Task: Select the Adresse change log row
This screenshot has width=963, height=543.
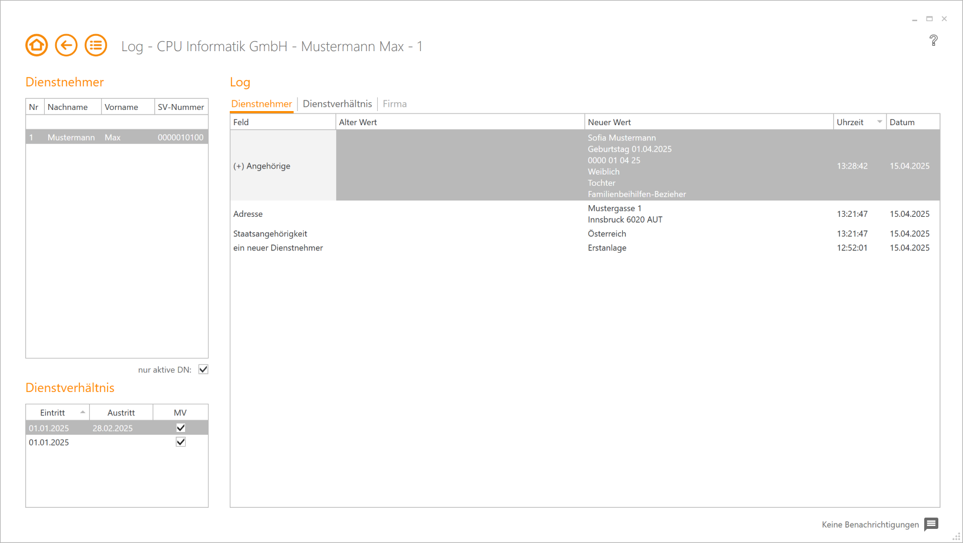Action: [248, 214]
